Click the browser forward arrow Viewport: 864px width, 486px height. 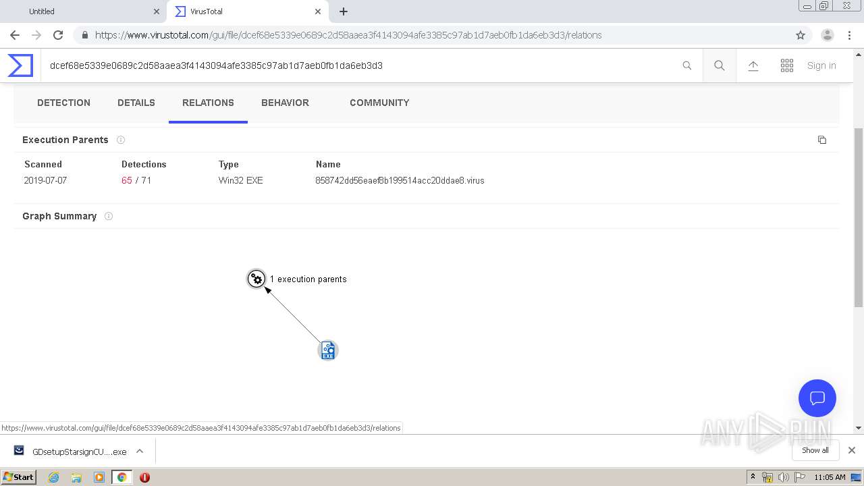(36, 35)
